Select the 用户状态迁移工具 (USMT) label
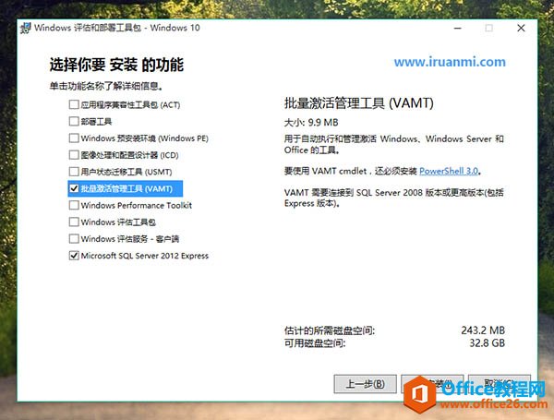 pos(126,172)
